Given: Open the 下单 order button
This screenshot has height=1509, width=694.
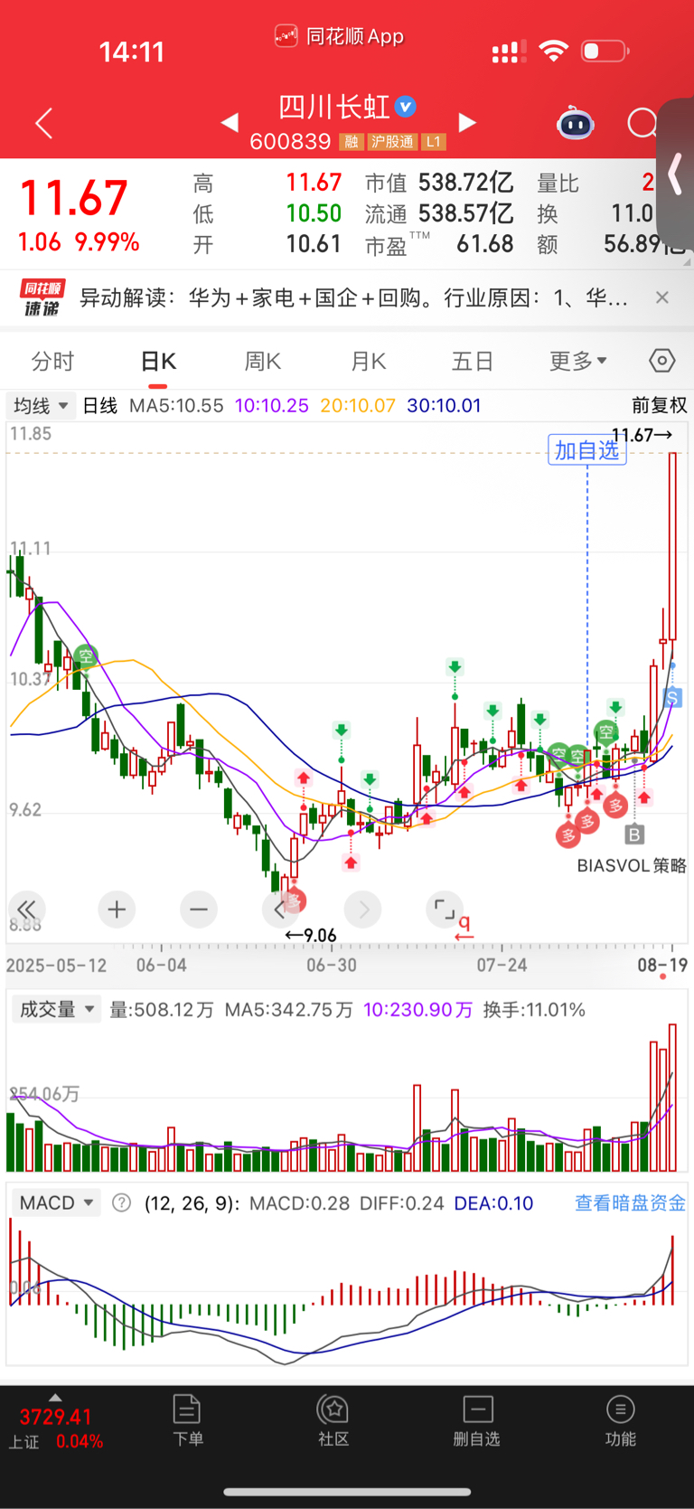Looking at the screenshot, I should point(187,1419).
